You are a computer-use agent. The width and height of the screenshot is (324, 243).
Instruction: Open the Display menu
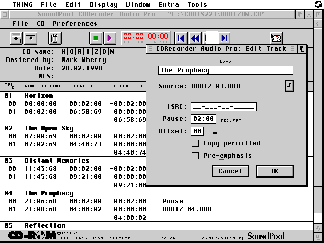104,5
